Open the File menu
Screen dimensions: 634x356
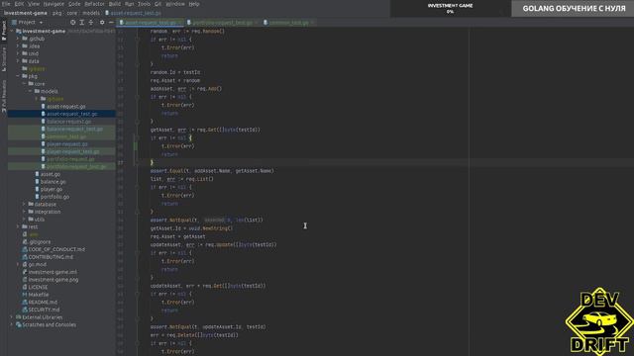[6, 4]
